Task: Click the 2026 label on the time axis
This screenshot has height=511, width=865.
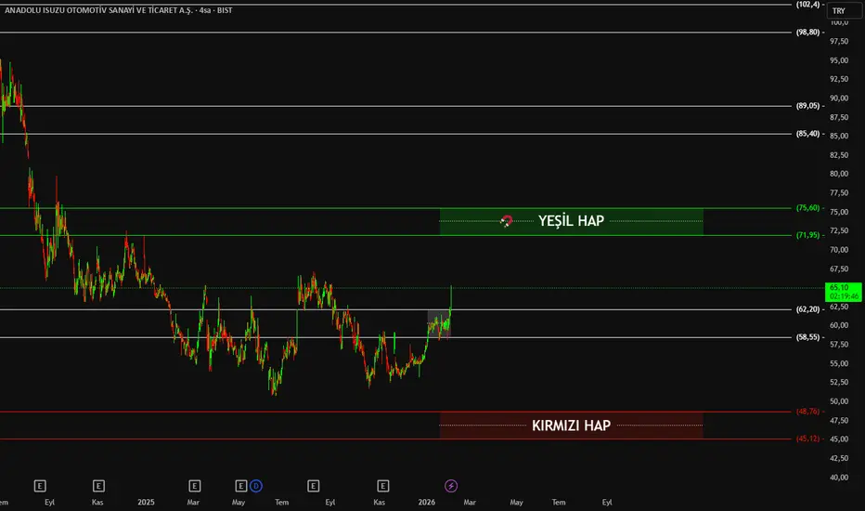Action: [x=426, y=502]
